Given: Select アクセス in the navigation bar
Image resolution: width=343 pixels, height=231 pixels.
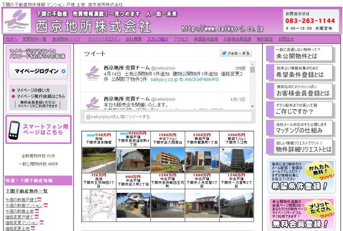Looking at the screenshot, I should pyautogui.click(x=181, y=39).
